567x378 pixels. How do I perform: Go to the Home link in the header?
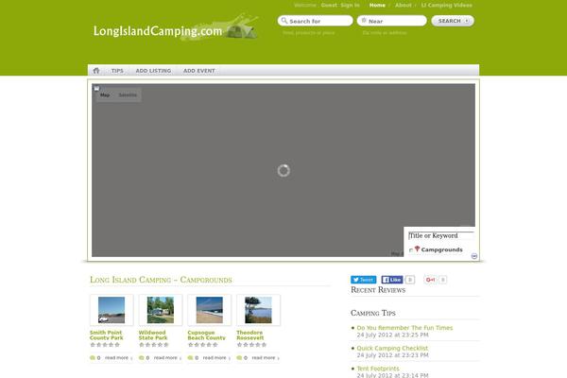[377, 5]
